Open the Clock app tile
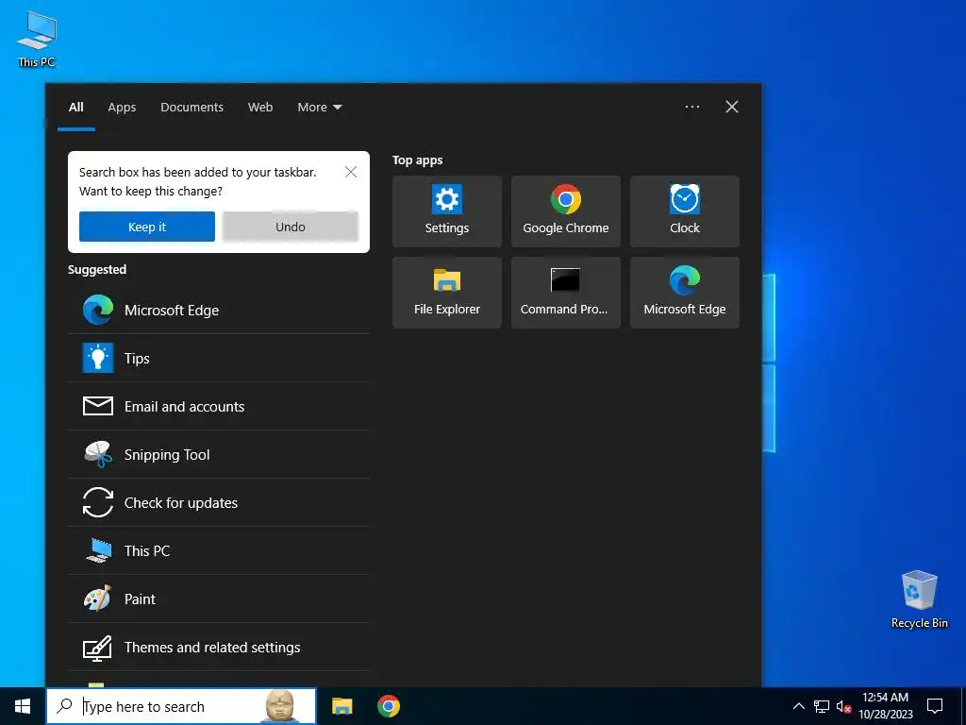Screen dimensions: 966x725 point(685,211)
